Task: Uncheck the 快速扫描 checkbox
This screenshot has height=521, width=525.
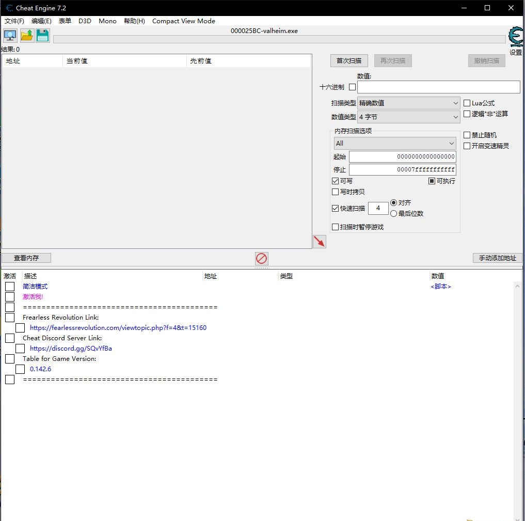Action: pyautogui.click(x=336, y=209)
